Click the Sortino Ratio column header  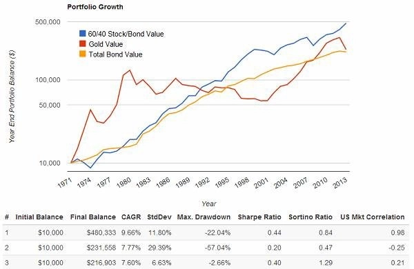click(x=310, y=217)
